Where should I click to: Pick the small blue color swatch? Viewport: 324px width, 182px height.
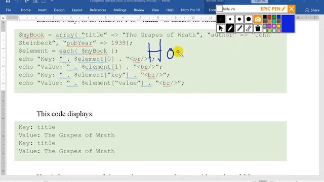point(279,17)
